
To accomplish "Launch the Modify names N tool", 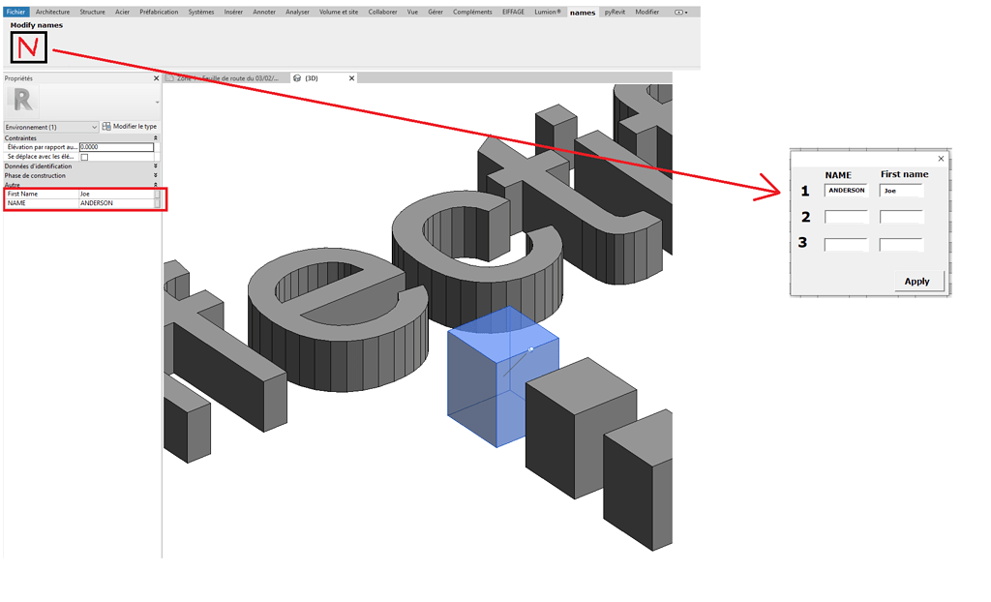I will [x=27, y=45].
